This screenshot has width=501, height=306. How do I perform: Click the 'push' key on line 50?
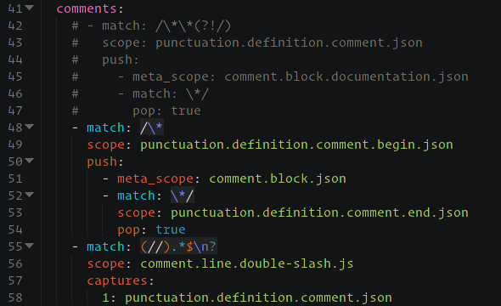coord(102,162)
